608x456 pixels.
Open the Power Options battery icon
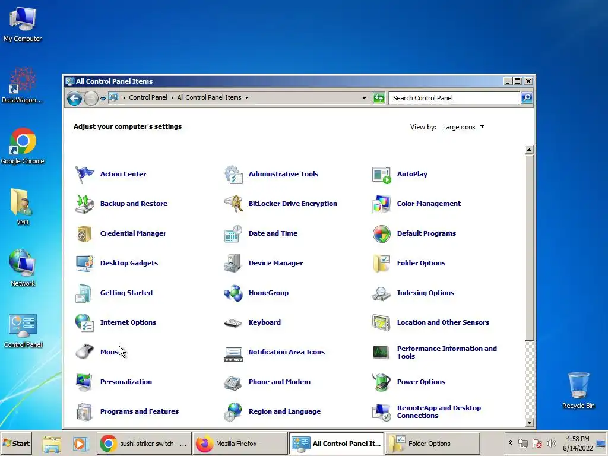382,382
